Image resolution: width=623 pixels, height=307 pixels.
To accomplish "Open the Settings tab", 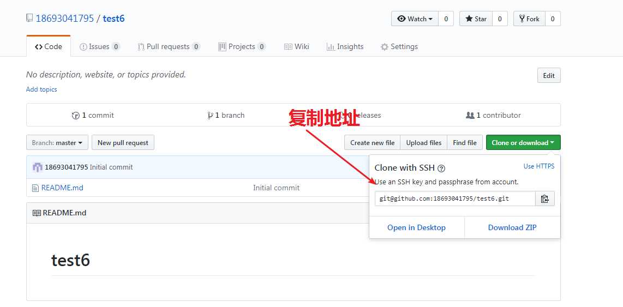I will (399, 46).
